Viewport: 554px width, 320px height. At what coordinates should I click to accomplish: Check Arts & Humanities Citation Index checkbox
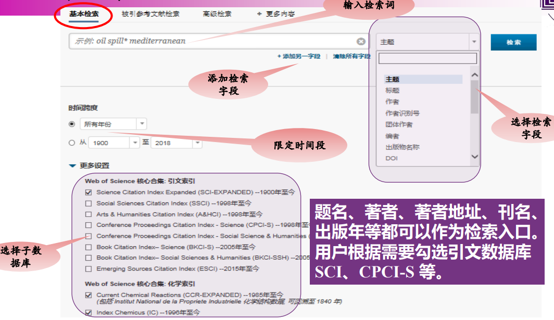tap(89, 214)
